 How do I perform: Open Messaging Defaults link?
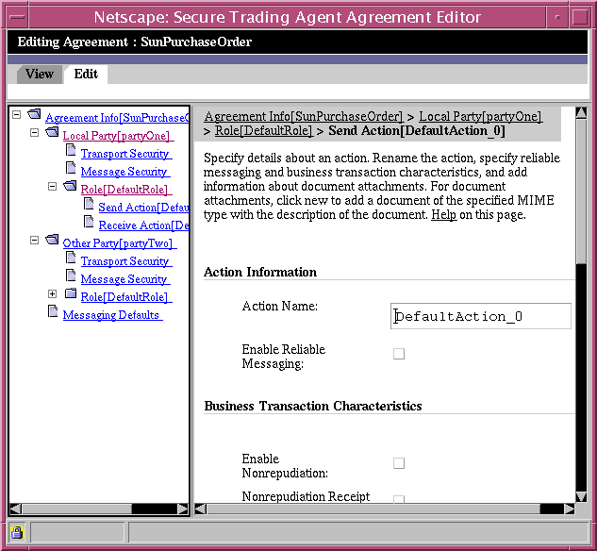click(112, 314)
